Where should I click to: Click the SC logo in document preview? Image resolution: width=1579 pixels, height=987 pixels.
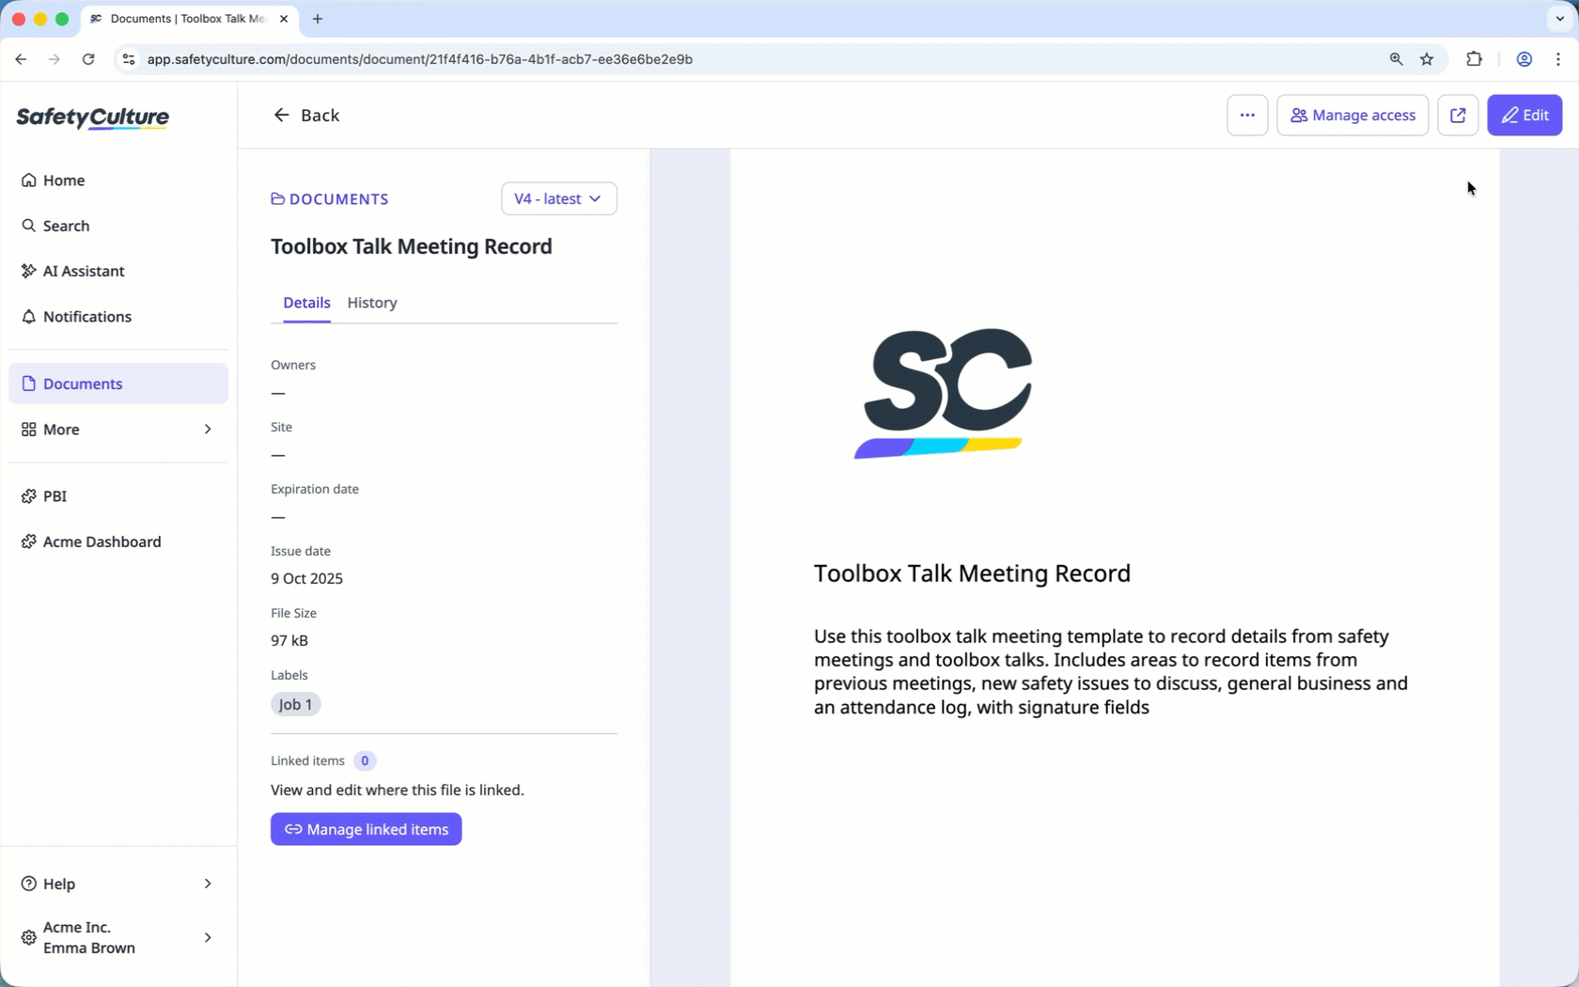[x=944, y=393]
